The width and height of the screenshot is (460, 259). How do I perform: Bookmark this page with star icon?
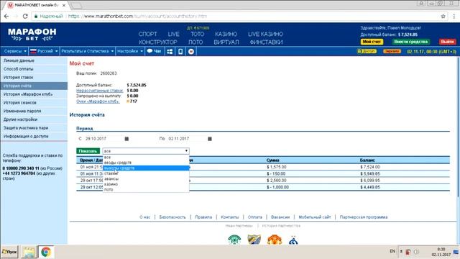point(443,16)
